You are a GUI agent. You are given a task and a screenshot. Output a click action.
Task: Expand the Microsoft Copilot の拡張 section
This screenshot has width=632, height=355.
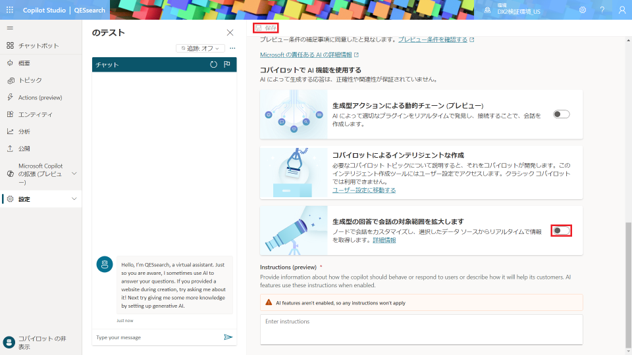coord(74,174)
